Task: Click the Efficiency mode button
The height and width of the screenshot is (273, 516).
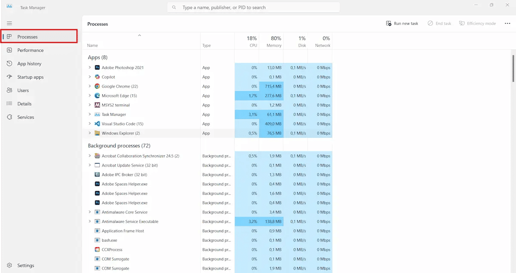Action: pyautogui.click(x=477, y=24)
